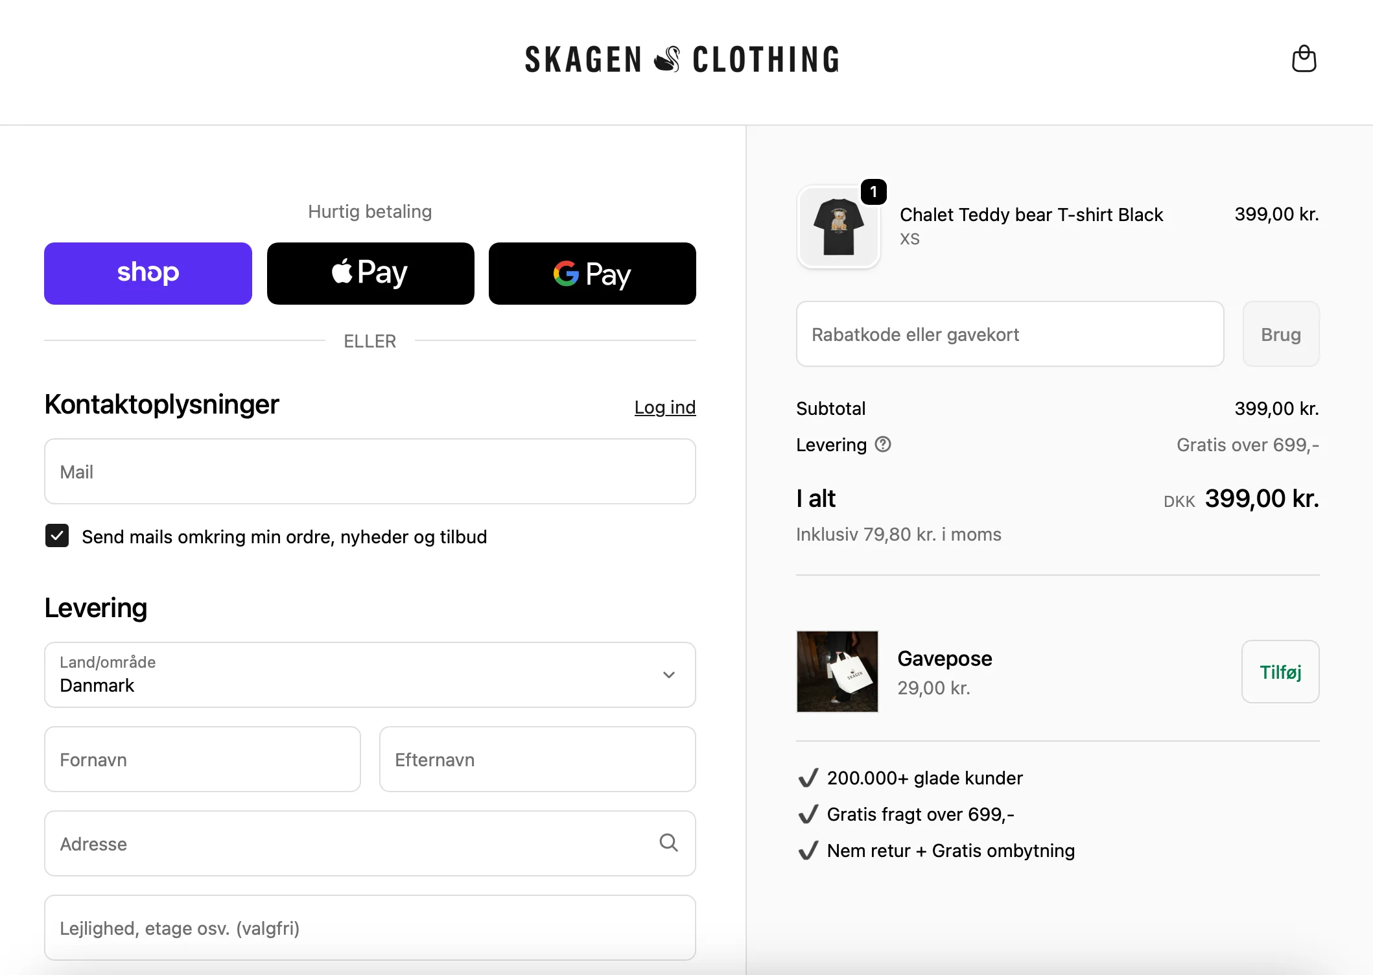The height and width of the screenshot is (975, 1373).
Task: Click inside the Rabatkode eller gavekort field
Action: (1009, 334)
